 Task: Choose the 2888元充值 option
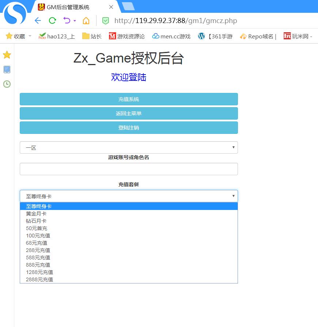[39, 279]
